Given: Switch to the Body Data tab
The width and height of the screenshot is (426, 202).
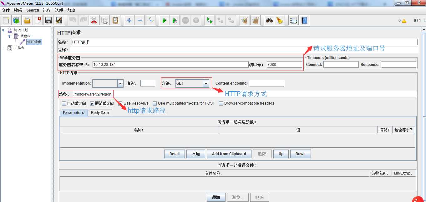Looking at the screenshot, I should pyautogui.click(x=100, y=113).
